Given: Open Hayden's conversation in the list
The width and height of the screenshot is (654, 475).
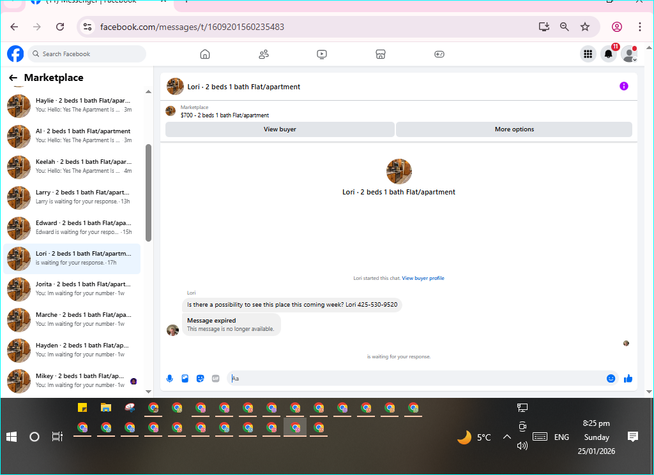Looking at the screenshot, I should [72, 351].
